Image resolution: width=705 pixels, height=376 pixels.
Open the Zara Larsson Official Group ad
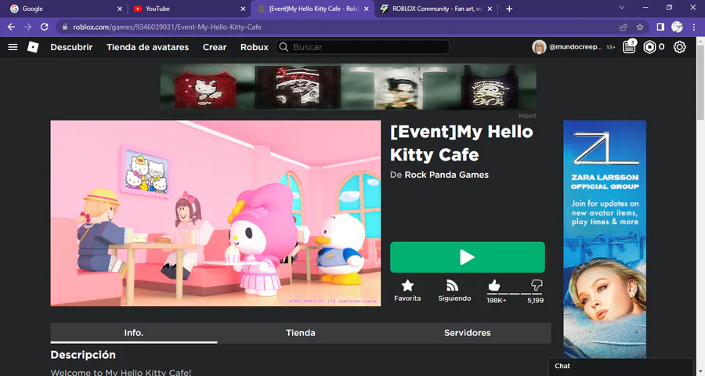(x=605, y=239)
